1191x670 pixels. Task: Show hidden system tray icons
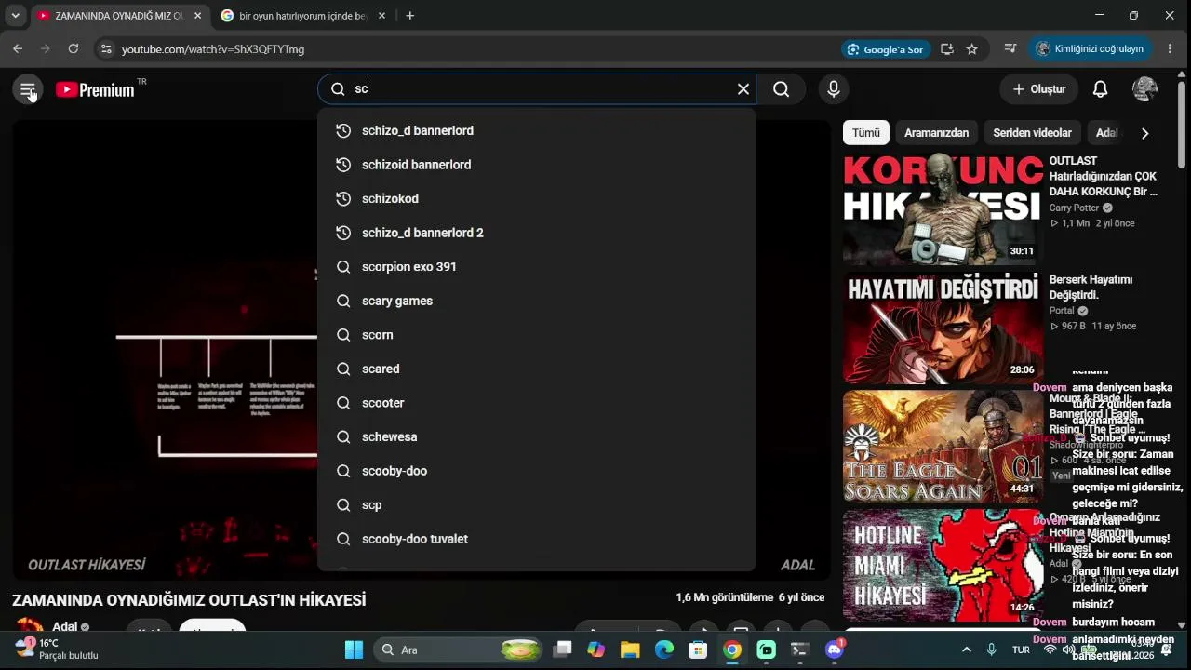(966, 650)
